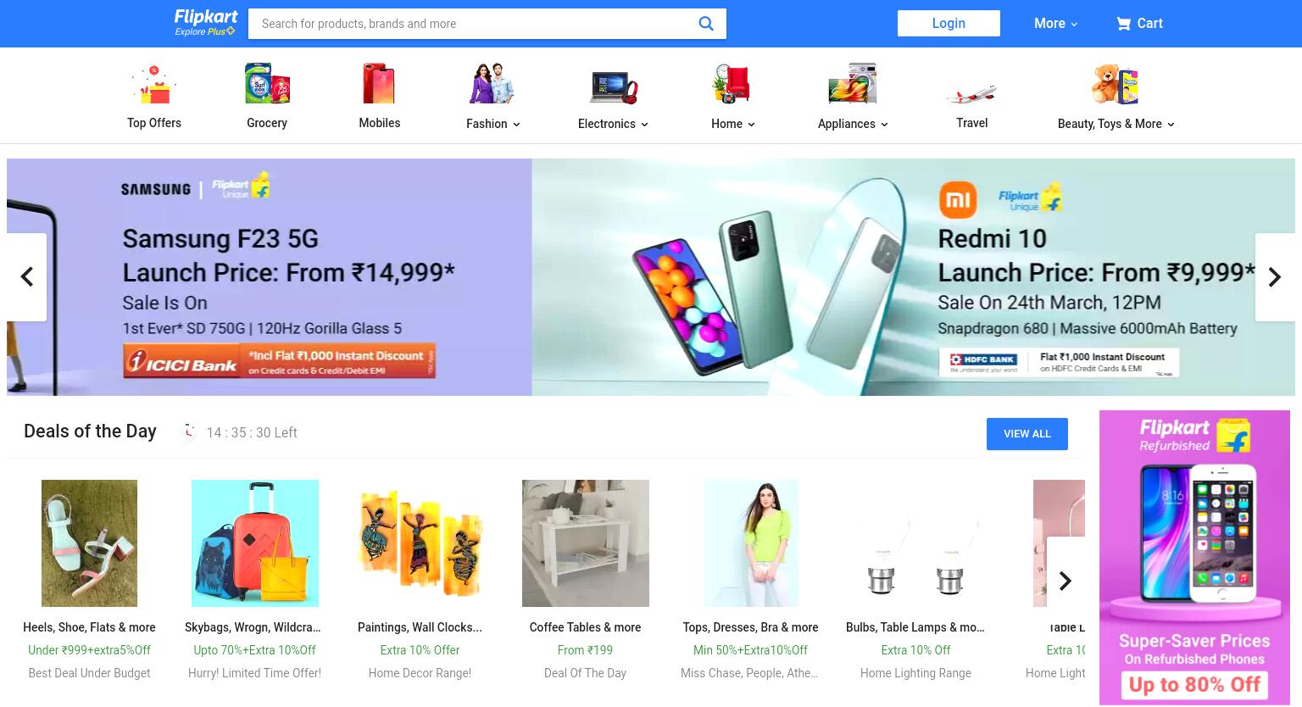1302x707 pixels.
Task: Open the Top Offers gift icon
Action: (153, 85)
